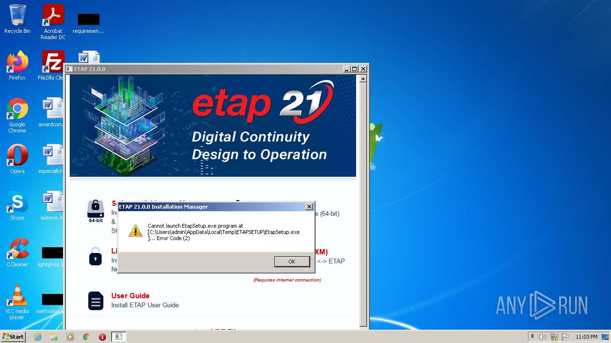Open Windows Media Player from taskbar
This screenshot has width=611, height=343.
tap(70, 337)
